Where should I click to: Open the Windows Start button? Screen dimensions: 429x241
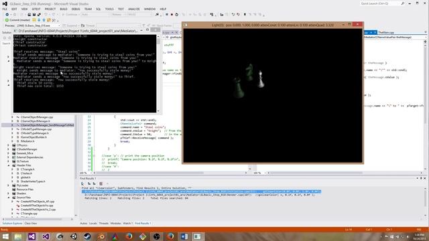(5, 236)
